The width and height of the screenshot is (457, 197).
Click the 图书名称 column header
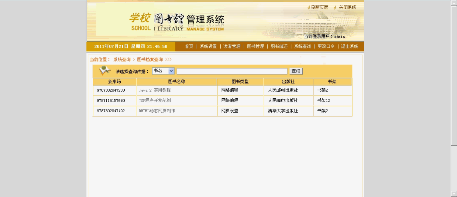177,82
